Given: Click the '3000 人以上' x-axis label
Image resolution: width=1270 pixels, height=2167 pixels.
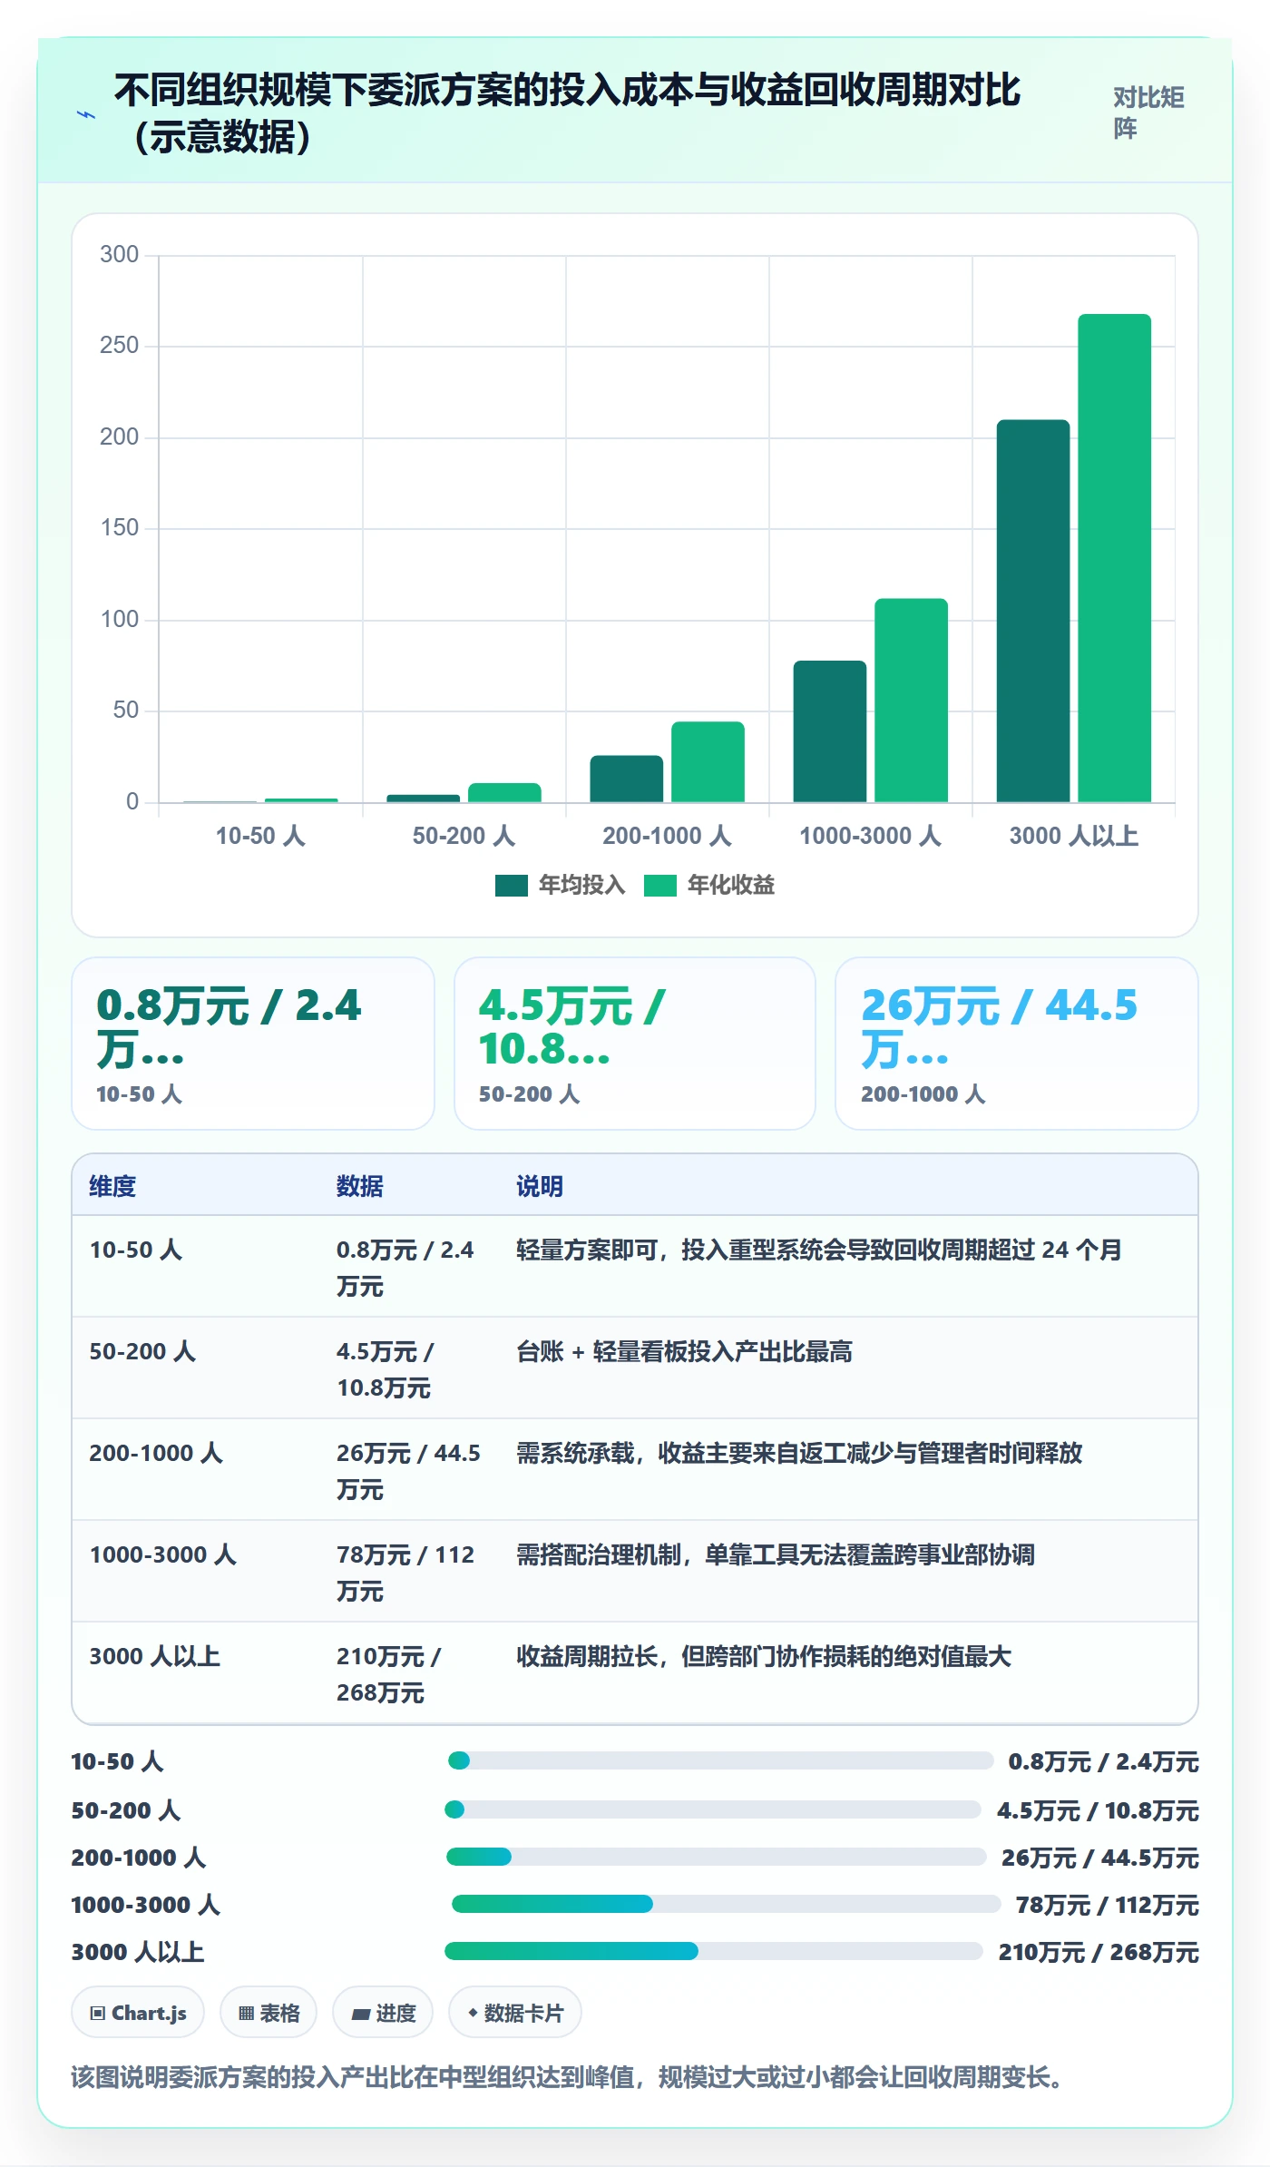Looking at the screenshot, I should click(1074, 836).
